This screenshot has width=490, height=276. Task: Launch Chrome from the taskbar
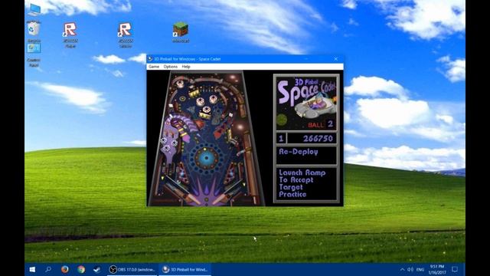point(81,269)
